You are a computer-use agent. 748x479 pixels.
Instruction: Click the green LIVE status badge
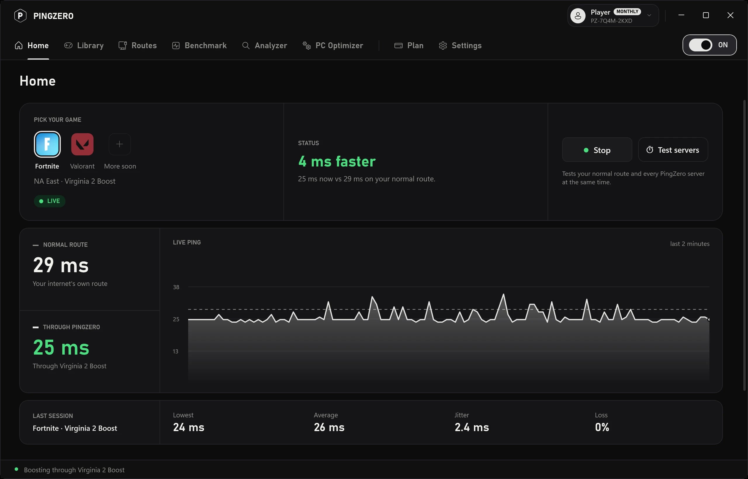(49, 201)
